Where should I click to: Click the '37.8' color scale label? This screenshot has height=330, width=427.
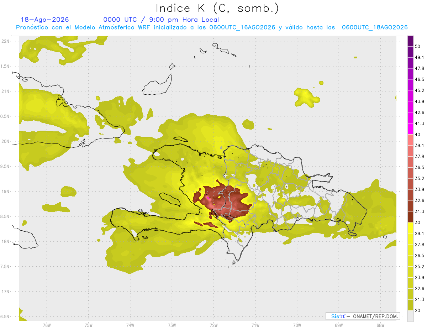point(420,156)
